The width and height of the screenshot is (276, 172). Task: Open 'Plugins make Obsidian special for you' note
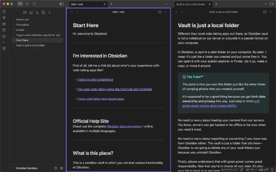[x=38, y=35]
